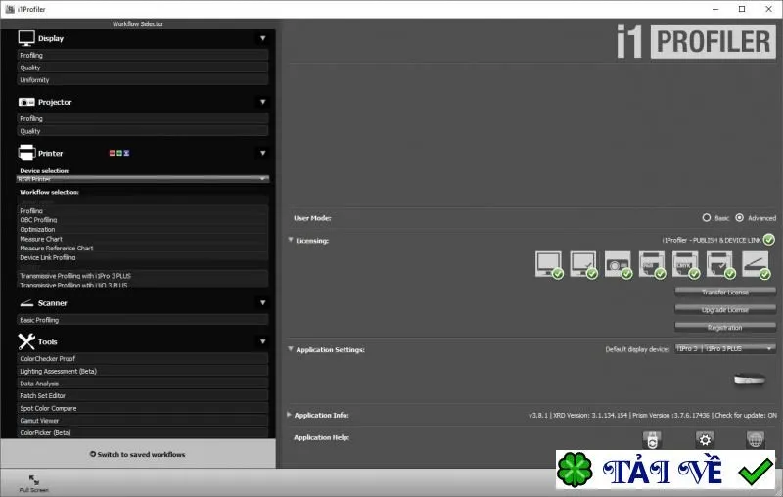The width and height of the screenshot is (783, 497).
Task: Open the printer Device selection dropdown
Action: click(143, 179)
